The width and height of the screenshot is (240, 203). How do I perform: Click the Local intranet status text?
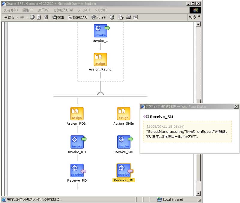(173, 199)
